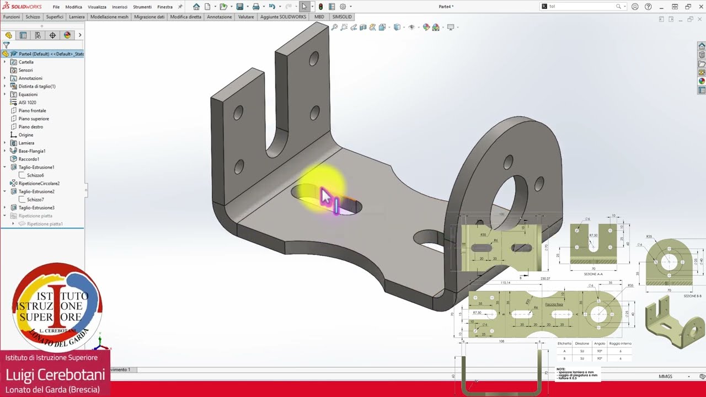Open the Modifica menu
The height and width of the screenshot is (397, 706).
73,7
